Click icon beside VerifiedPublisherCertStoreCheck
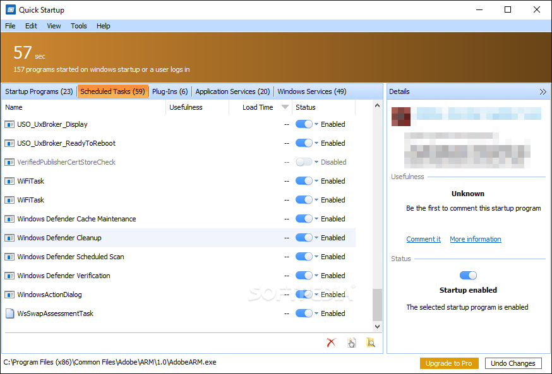This screenshot has width=552, height=374. click(x=9, y=162)
